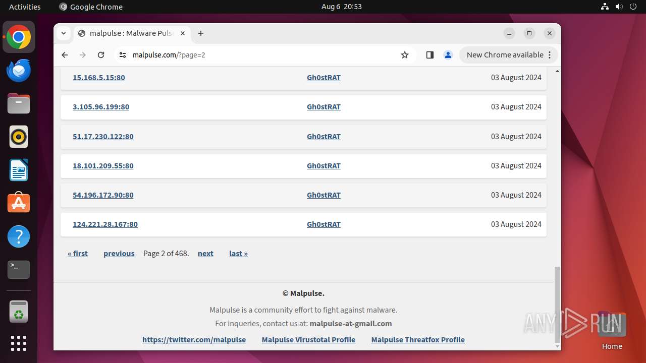Open the volume tray icon

point(619,7)
